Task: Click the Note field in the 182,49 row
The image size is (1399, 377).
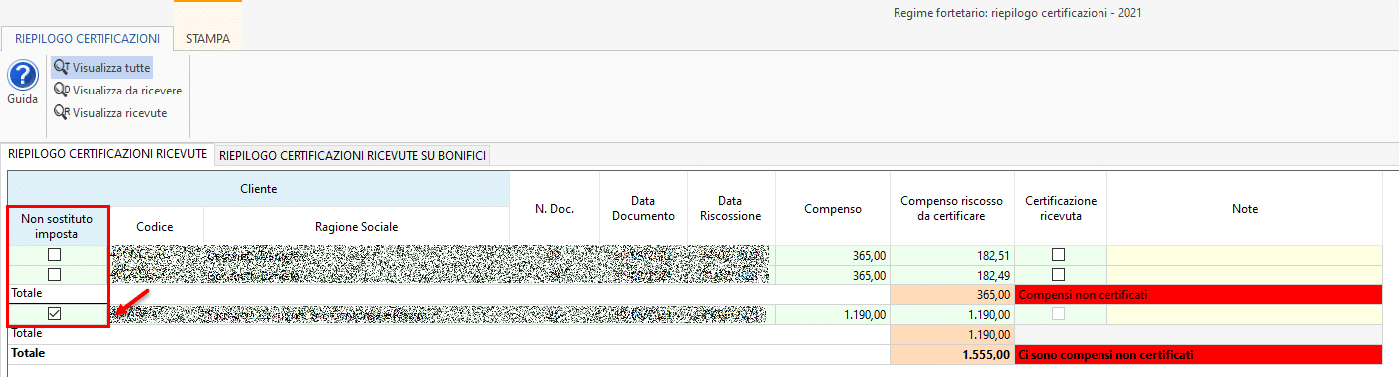Action: (1245, 275)
